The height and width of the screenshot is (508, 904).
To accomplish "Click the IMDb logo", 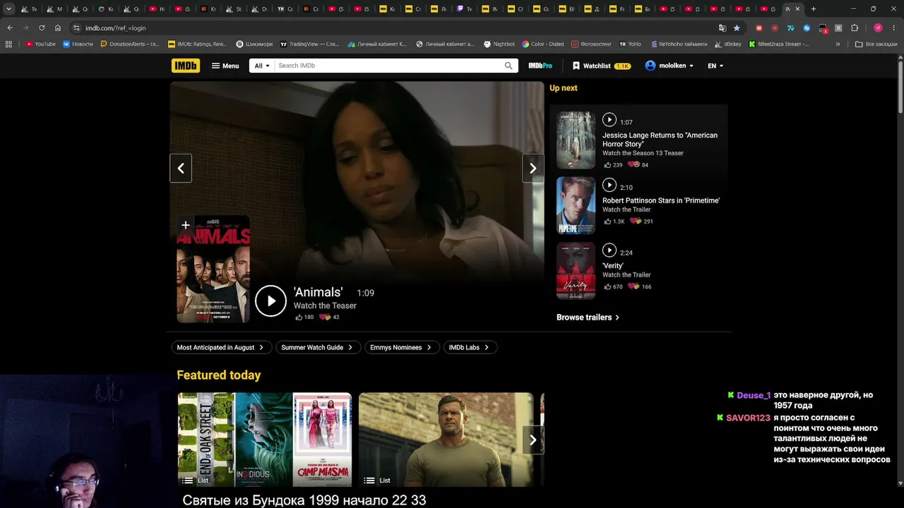I will pyautogui.click(x=186, y=66).
